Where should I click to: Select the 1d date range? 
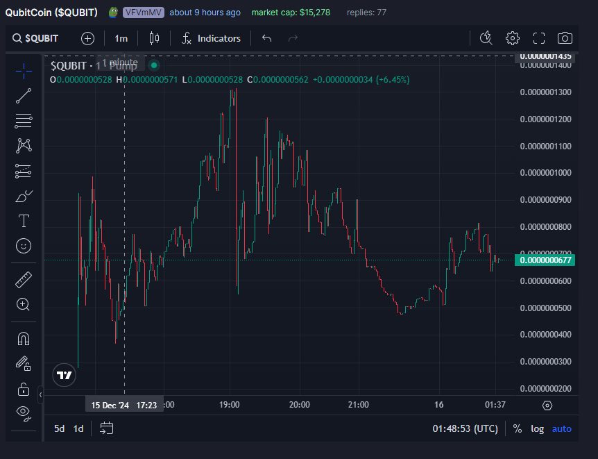tap(78, 429)
